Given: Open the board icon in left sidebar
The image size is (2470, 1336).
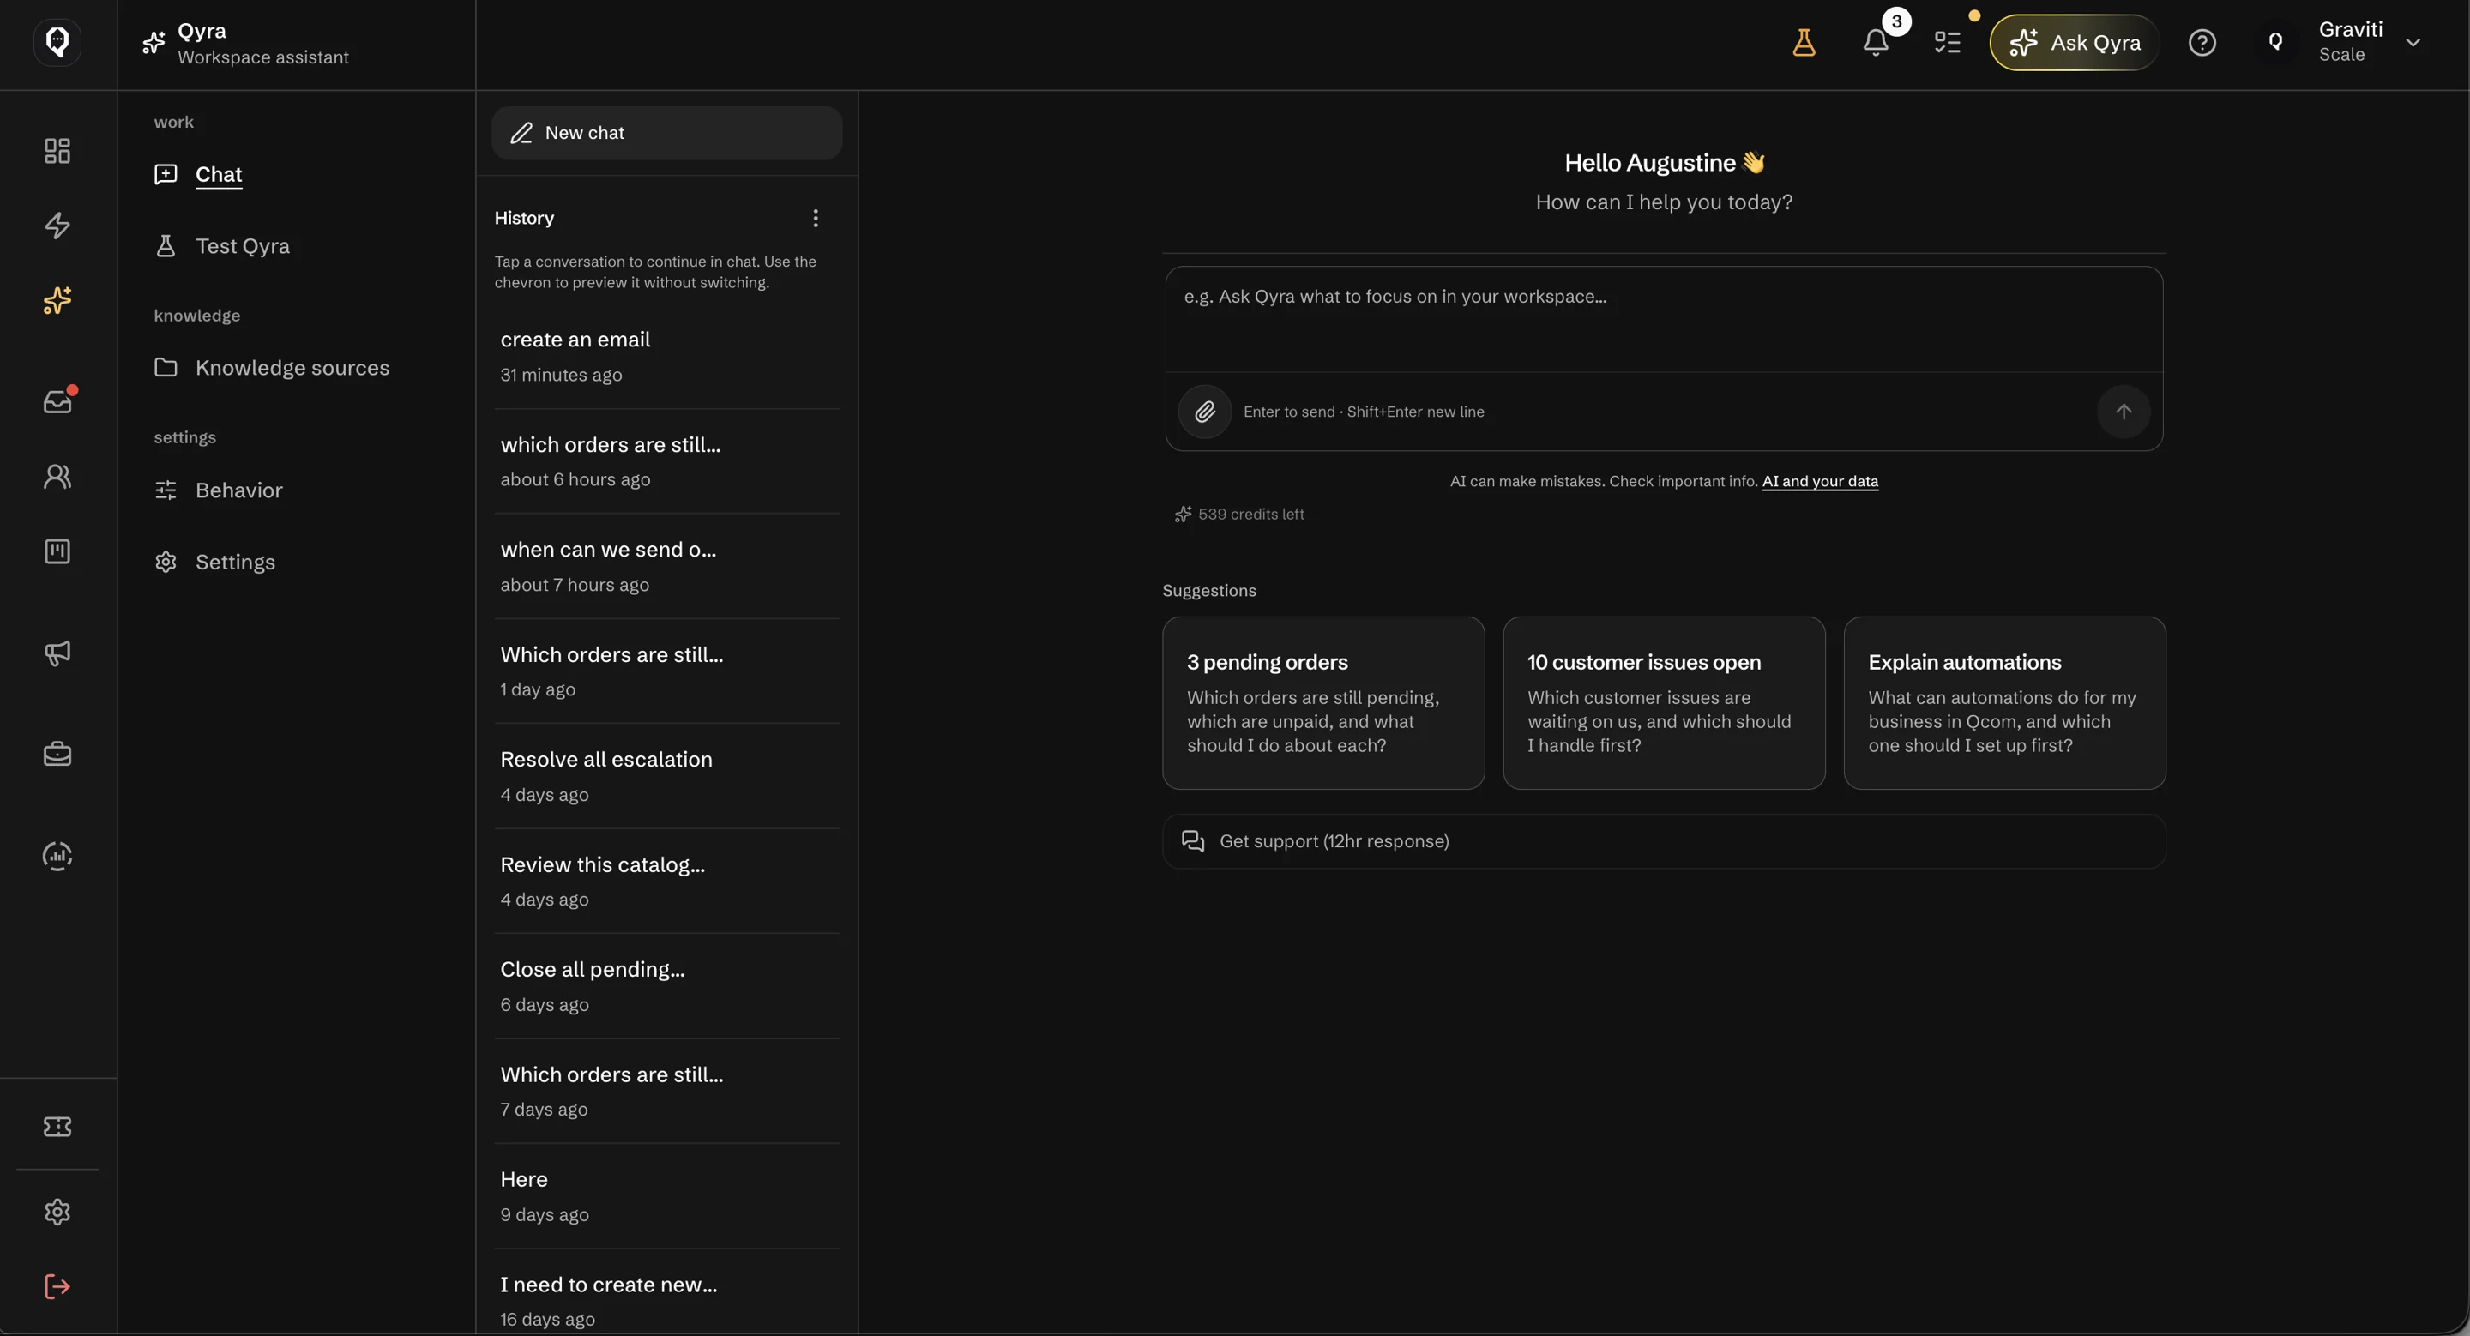Looking at the screenshot, I should pyautogui.click(x=57, y=551).
